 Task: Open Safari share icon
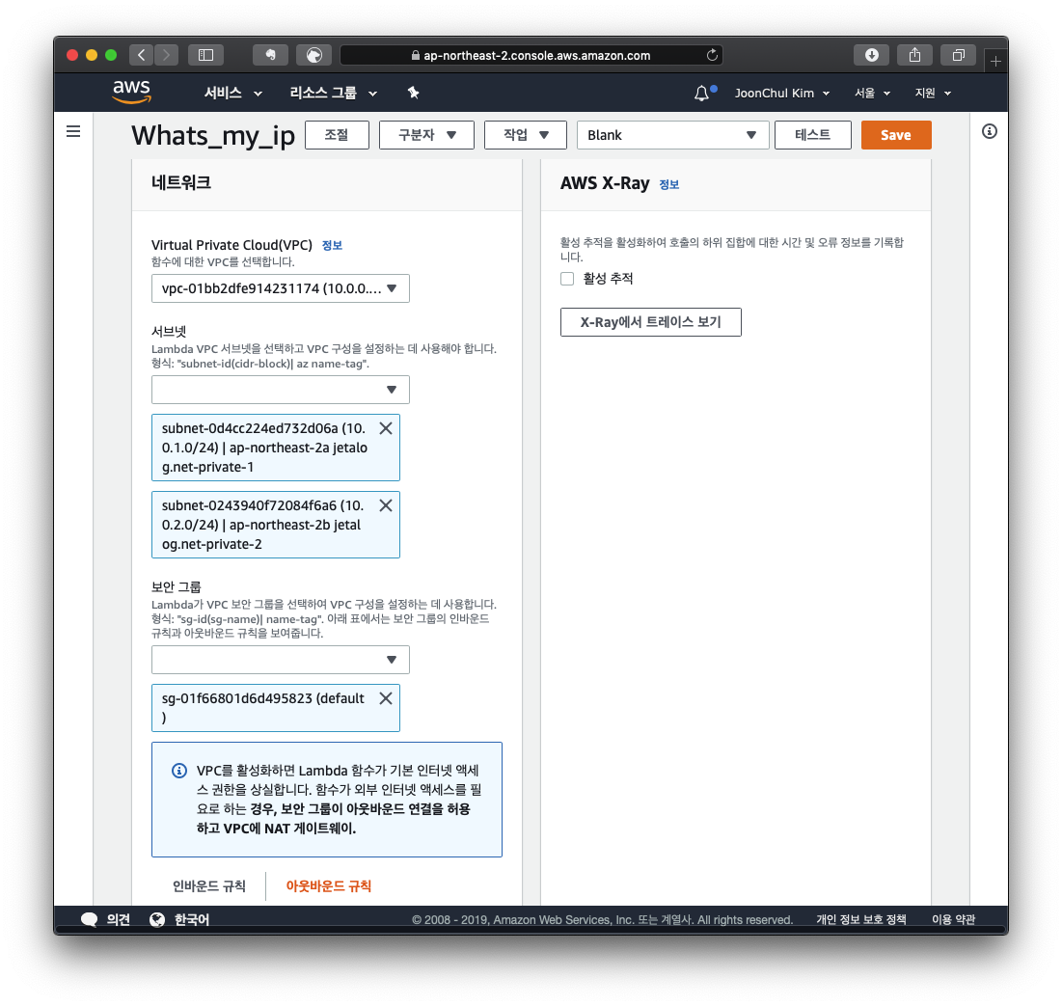click(915, 55)
